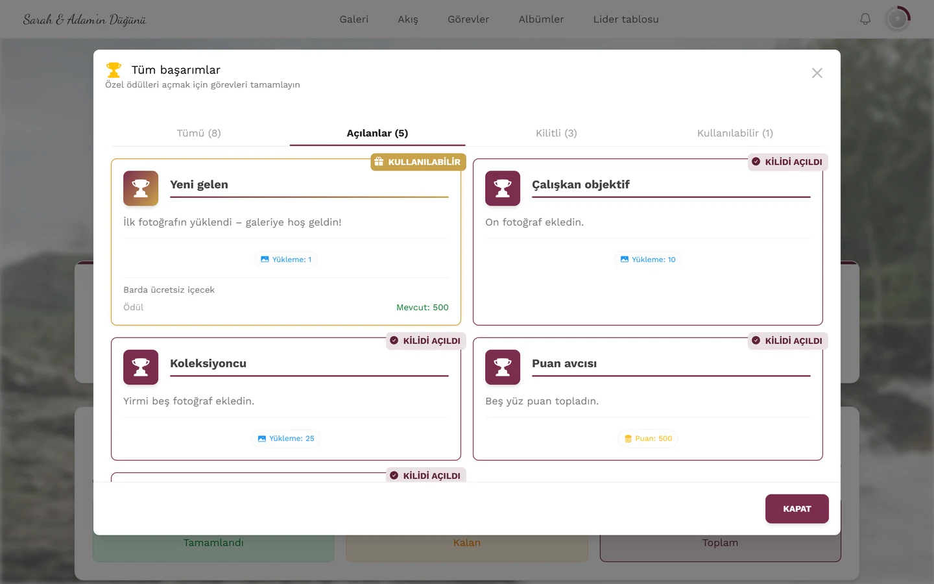Click the Yükleme: 10 chip
Viewport: 934px width, 584px height.
648,260
